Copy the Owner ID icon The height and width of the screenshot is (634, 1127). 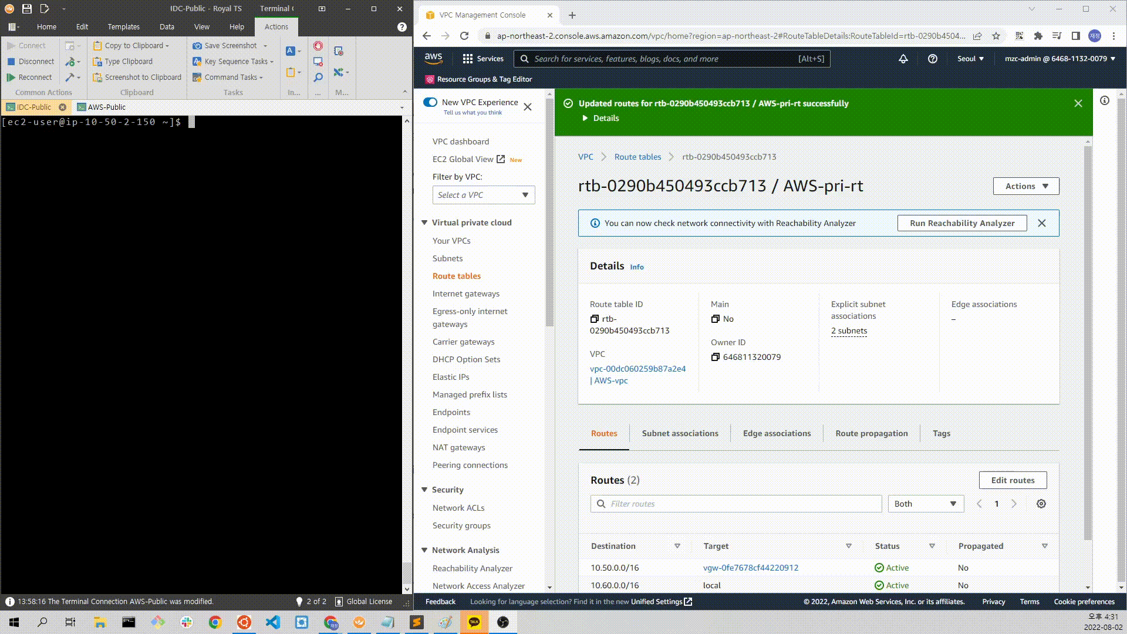[715, 357]
